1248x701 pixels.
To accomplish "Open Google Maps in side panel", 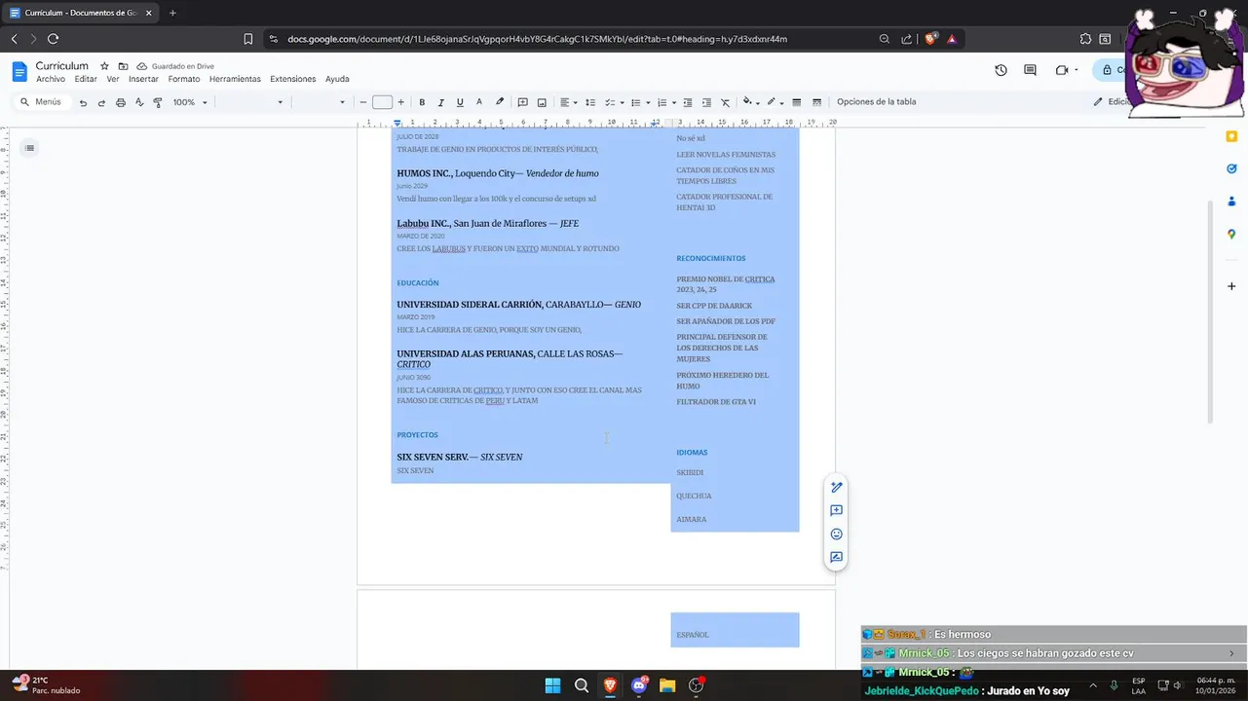I will 1231,234.
